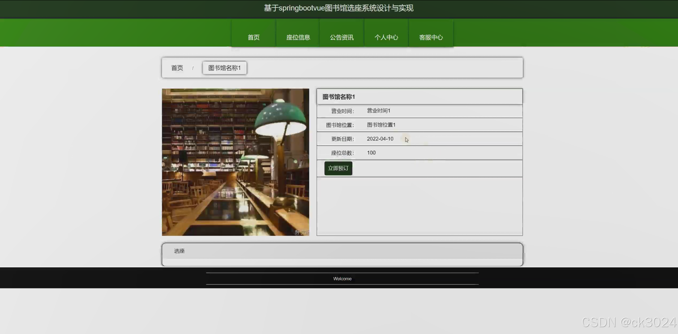This screenshot has height=334, width=678.
Task: Click the 图书馆名称1 detail title
Action: (x=339, y=97)
